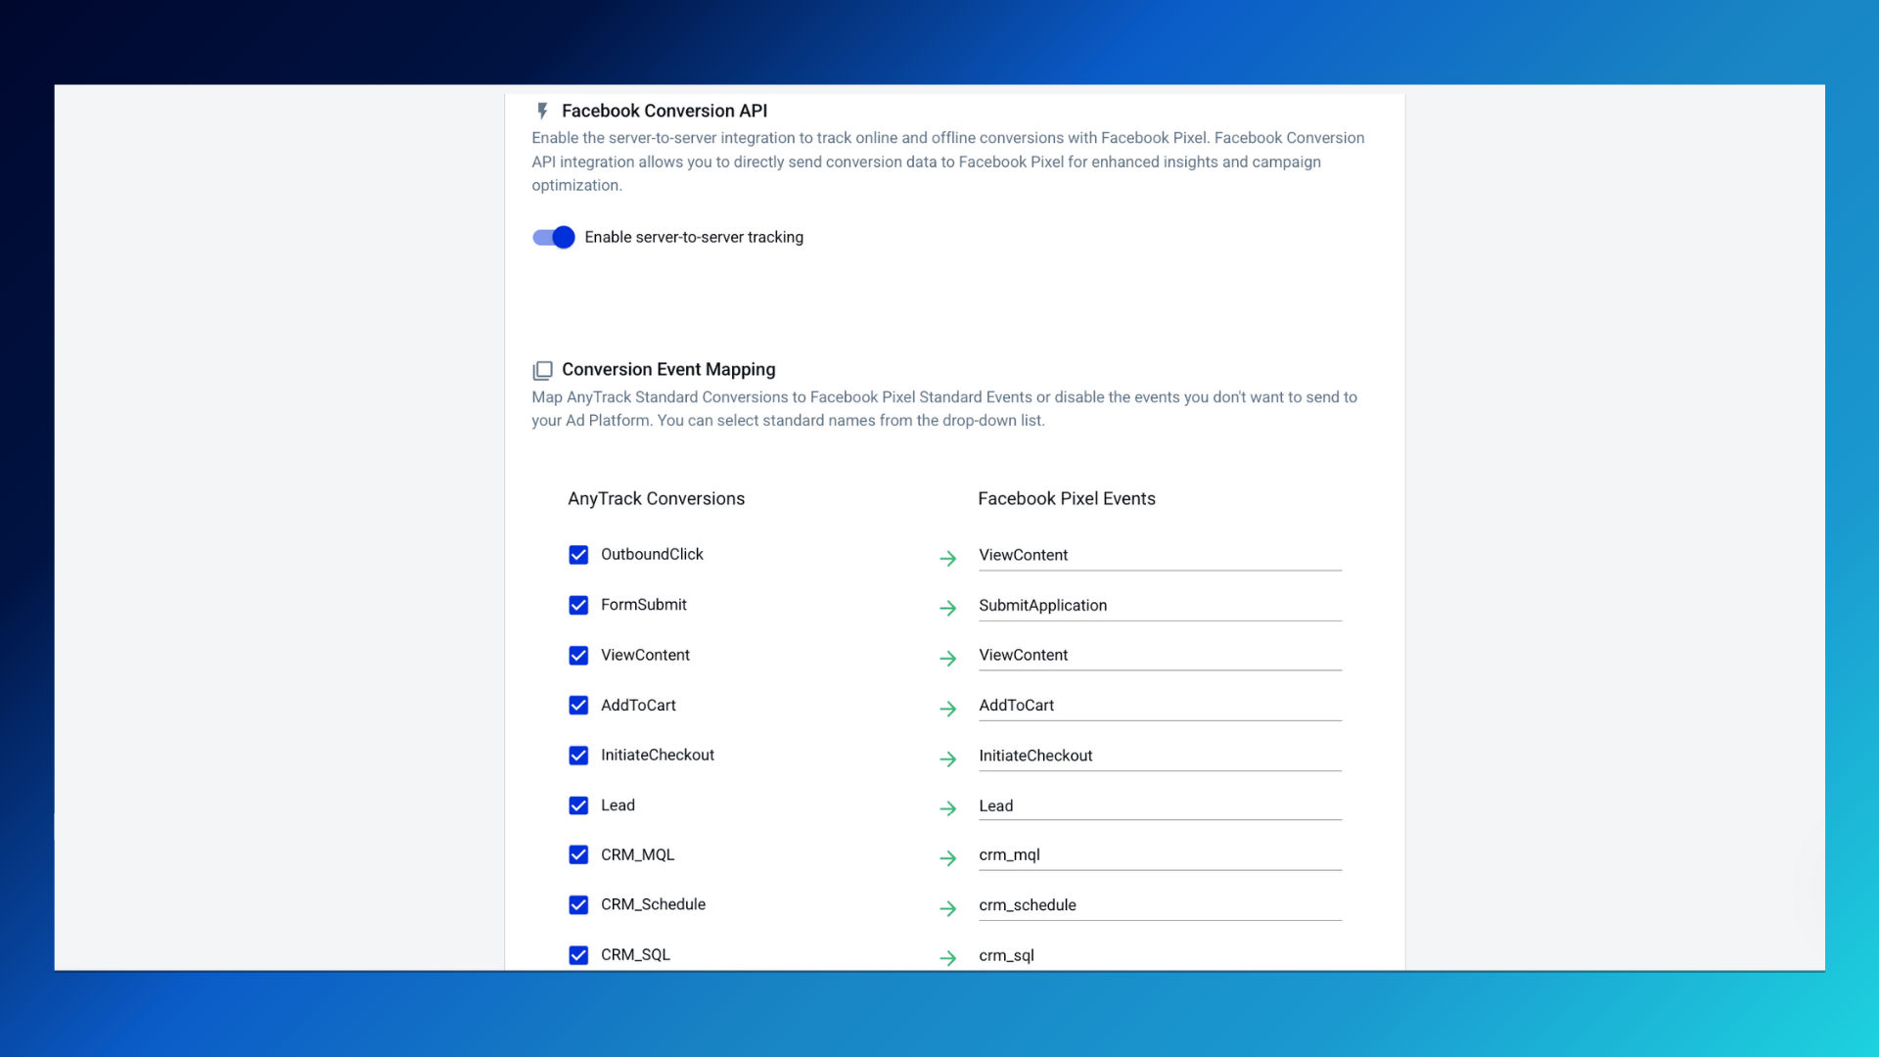Disable server-to-server tracking toggle
This screenshot has height=1057, width=1879.
[554, 237]
